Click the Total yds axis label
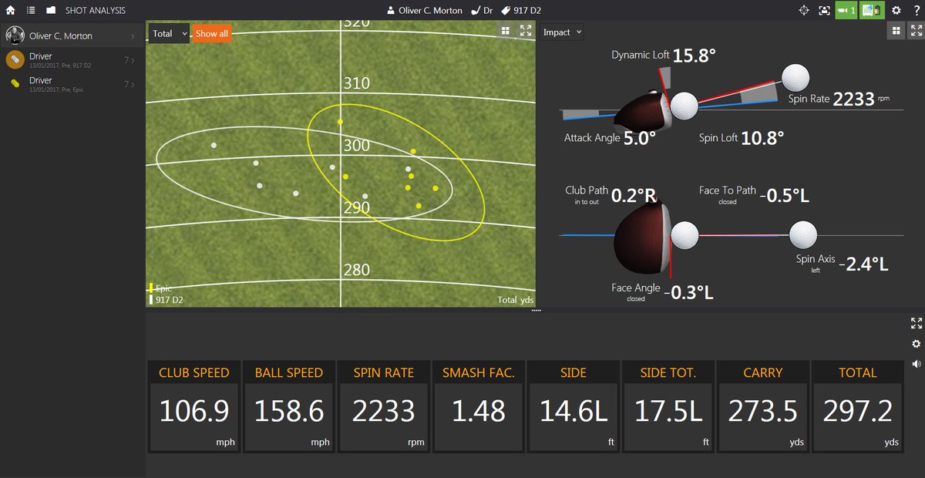The width and height of the screenshot is (925, 478). coord(516,300)
